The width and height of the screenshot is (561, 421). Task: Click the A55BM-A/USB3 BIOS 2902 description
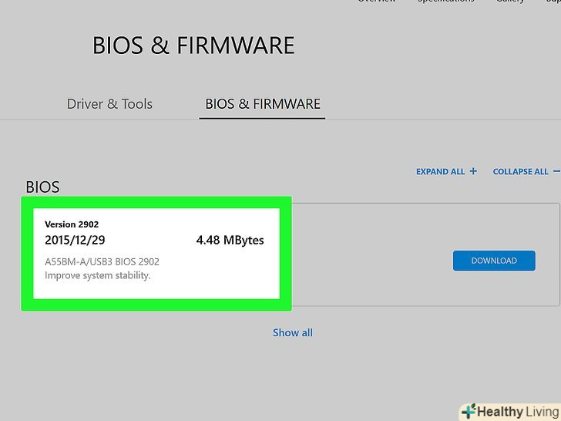point(102,261)
